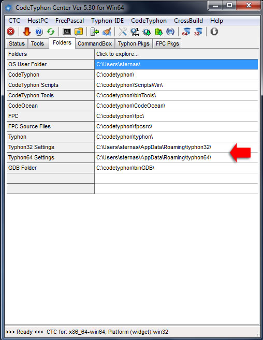Select the C:\codetyphon\binGDB\ path cell

point(176,168)
